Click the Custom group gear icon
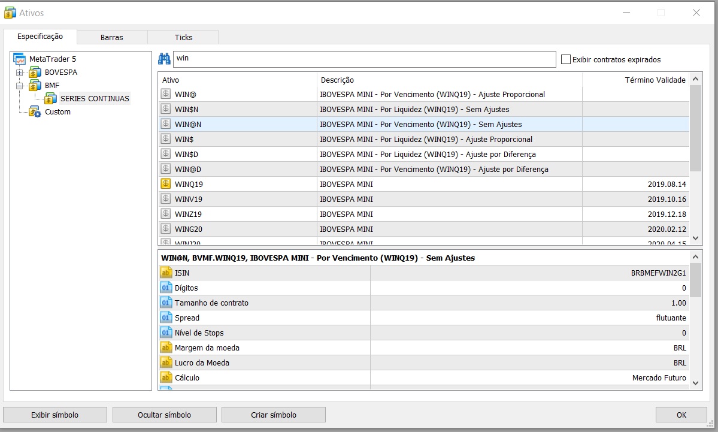The width and height of the screenshot is (718, 432). coord(35,112)
